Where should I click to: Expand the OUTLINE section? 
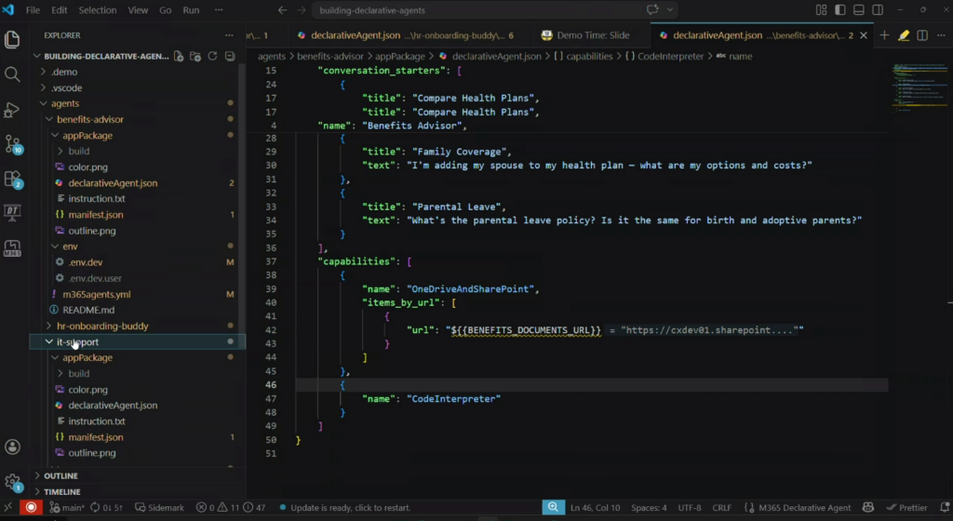[x=61, y=475]
